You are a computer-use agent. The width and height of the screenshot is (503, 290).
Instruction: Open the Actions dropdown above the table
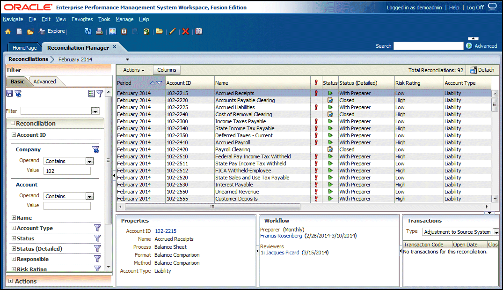tap(133, 70)
